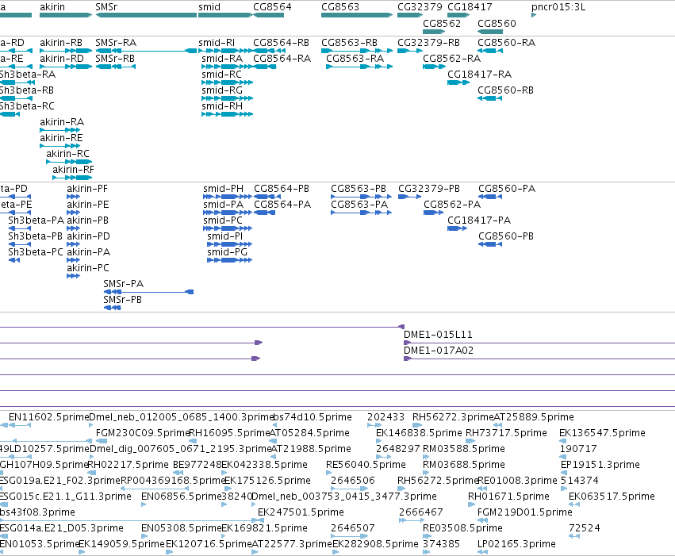The height and width of the screenshot is (556, 675).
Task: Click transcript CG18417-RA label
Action: [479, 75]
